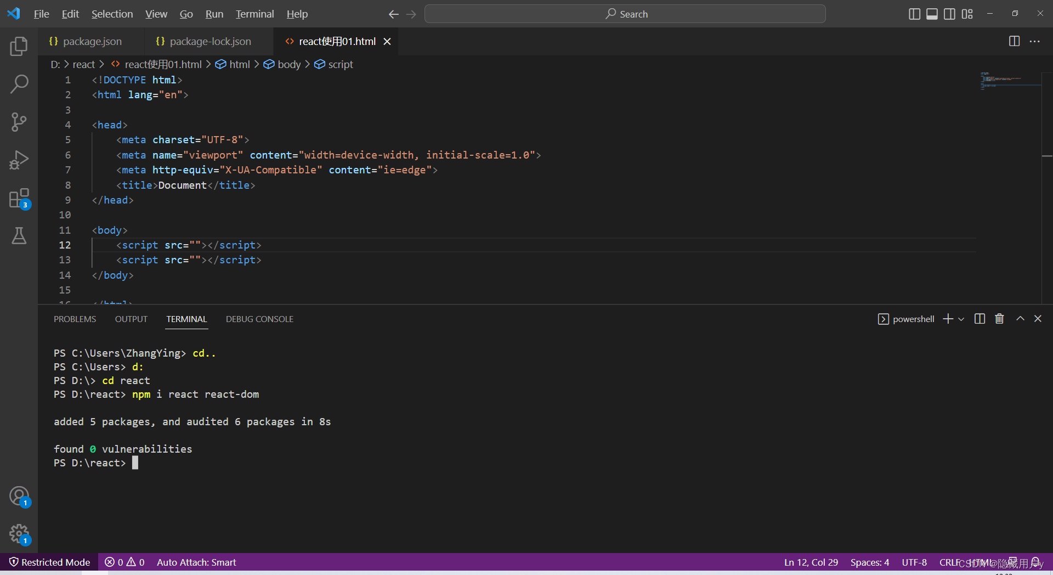The height and width of the screenshot is (575, 1053).
Task: Maximize the panel with the up chevron
Action: click(1020, 319)
